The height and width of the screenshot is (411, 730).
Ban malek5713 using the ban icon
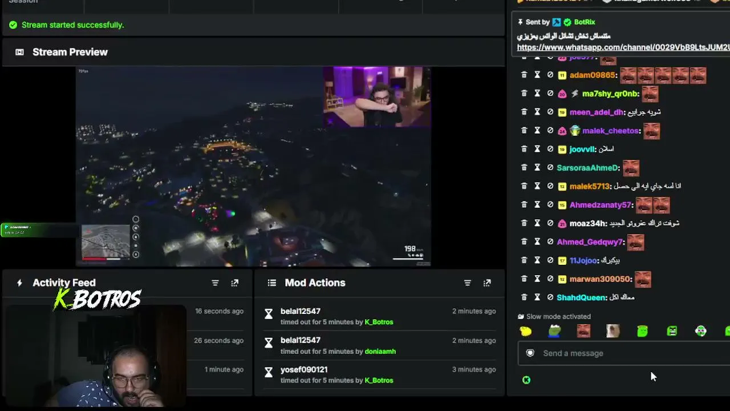coord(550,186)
